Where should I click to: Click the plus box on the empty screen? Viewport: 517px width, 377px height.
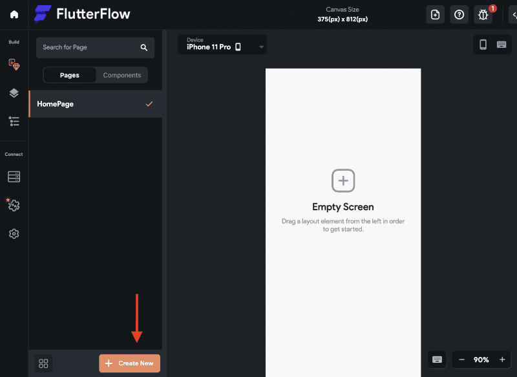pyautogui.click(x=343, y=180)
